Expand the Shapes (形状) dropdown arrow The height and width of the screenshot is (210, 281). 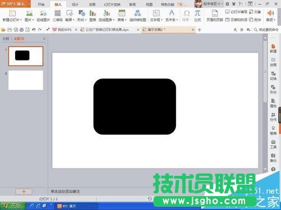[x=85, y=20]
